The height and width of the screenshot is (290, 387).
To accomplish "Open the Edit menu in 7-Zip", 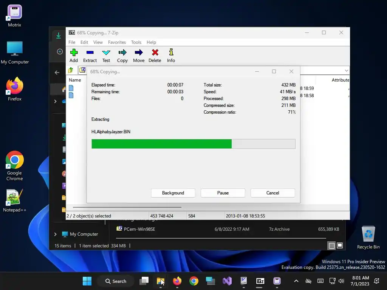I will 84,42.
